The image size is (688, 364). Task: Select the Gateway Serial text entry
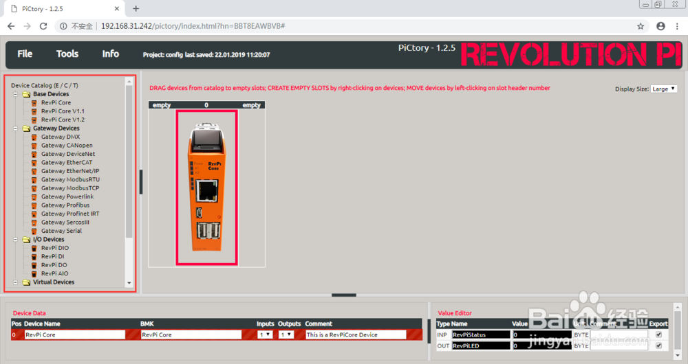(x=61, y=231)
